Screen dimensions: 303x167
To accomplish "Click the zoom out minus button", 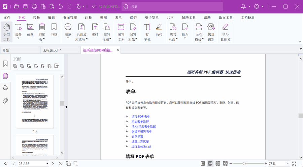I will [x=231, y=164].
